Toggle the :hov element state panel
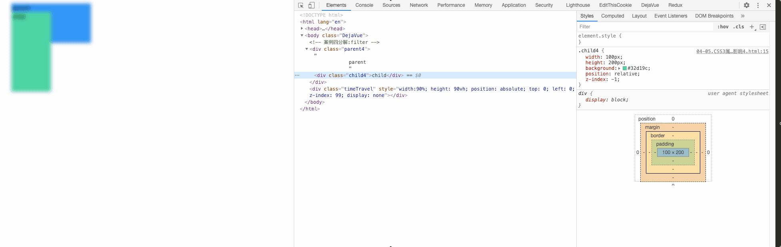Viewport: 781px width, 247px height. coord(723,27)
